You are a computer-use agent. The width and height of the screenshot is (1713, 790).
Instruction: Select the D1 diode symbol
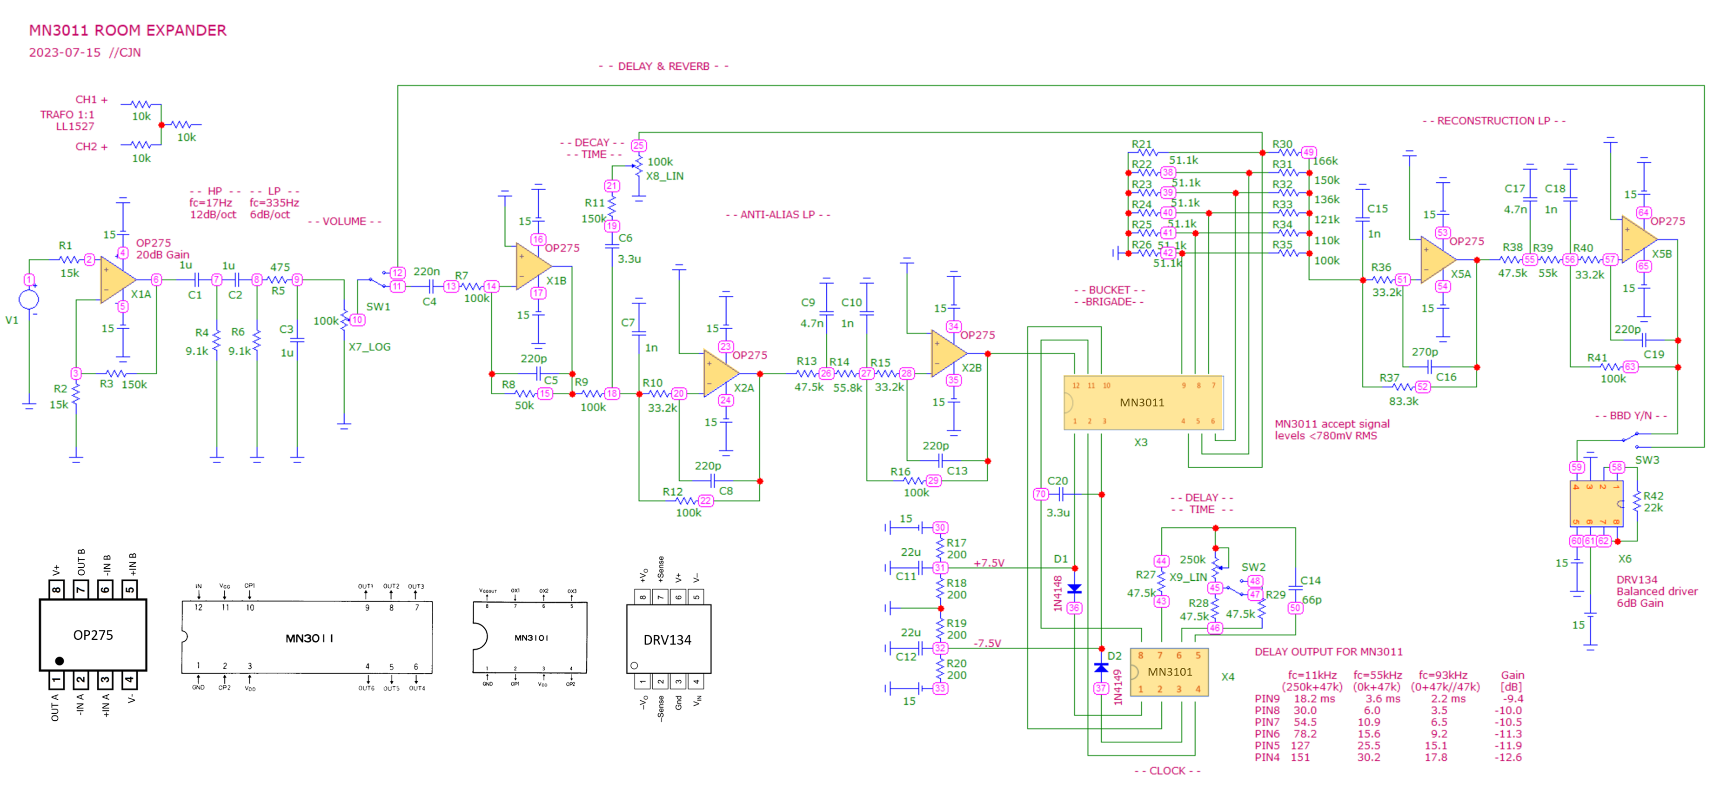pyautogui.click(x=1074, y=589)
